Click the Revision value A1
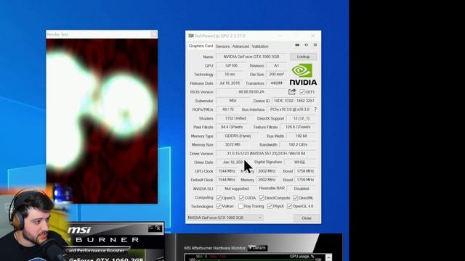Image resolution: width=465 pixels, height=261 pixels. point(276,66)
